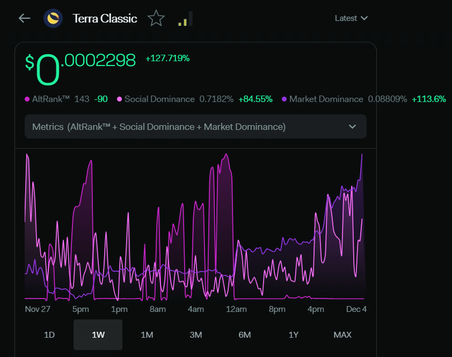Click the 8pm axis label
The image size is (452, 357).
(277, 309)
